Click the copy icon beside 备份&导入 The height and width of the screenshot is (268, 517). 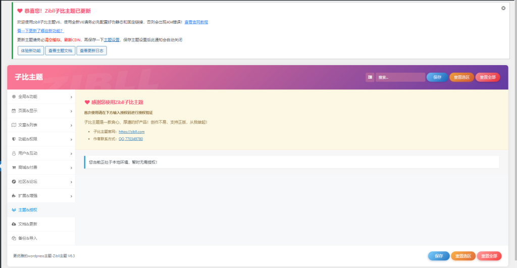pos(14,238)
